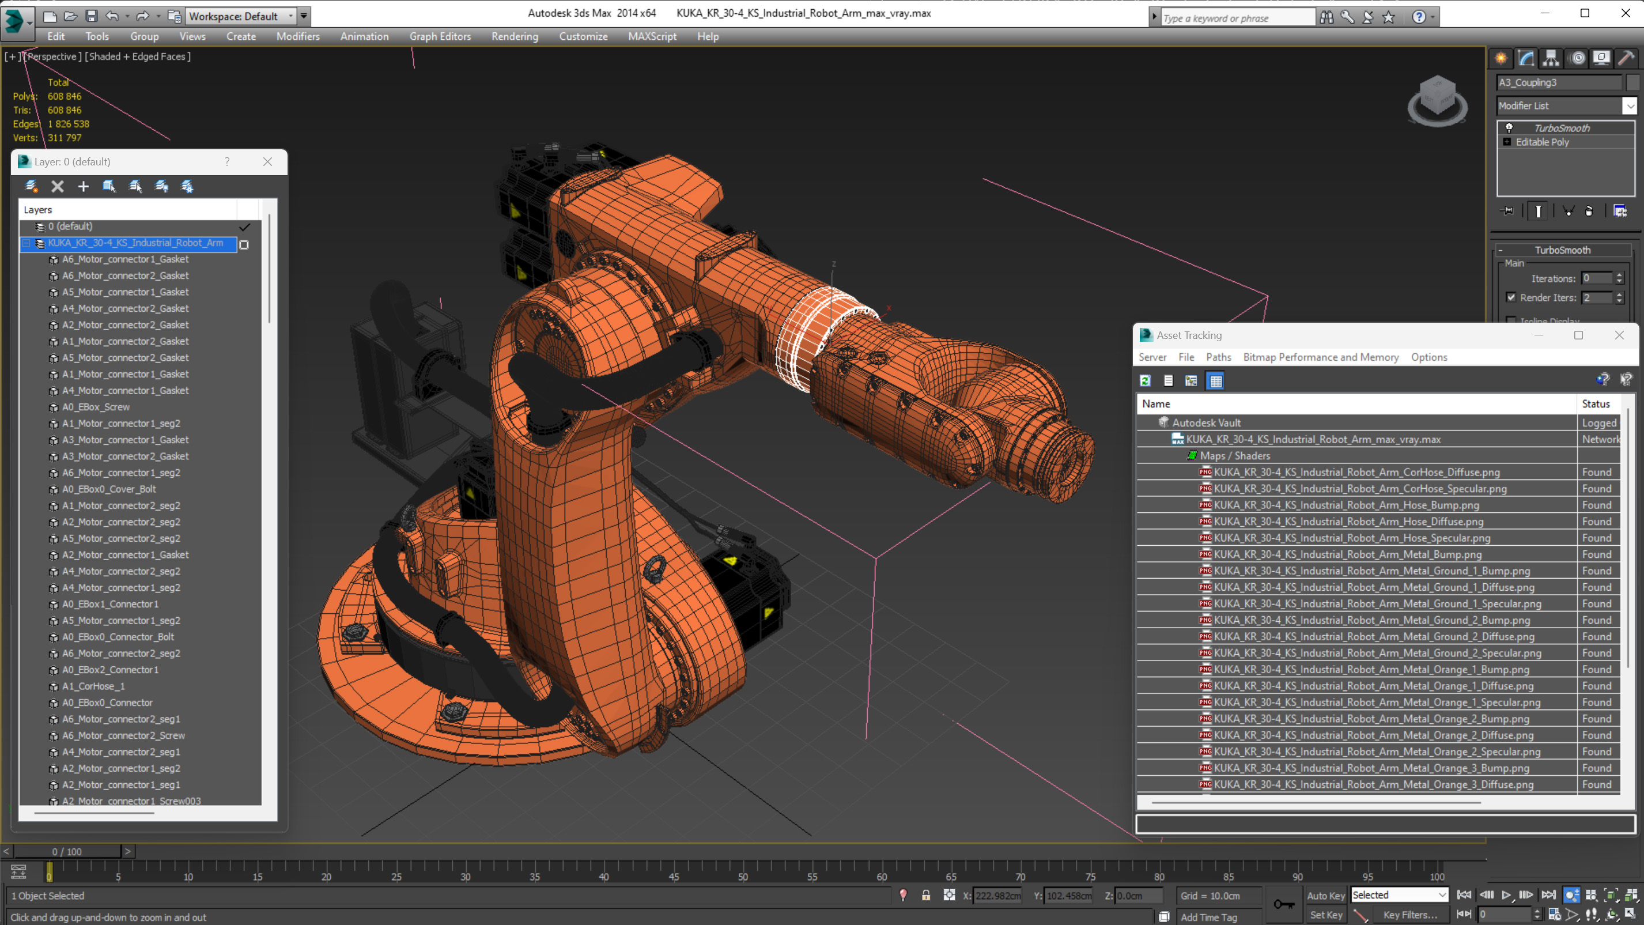Switch Asset Tracking to table view icon
Viewport: 1644px width, 925px height.
(x=1215, y=381)
